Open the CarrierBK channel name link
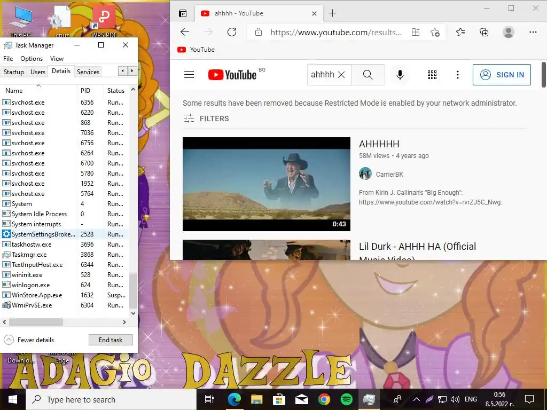Viewport: 547px width, 410px height. point(389,175)
